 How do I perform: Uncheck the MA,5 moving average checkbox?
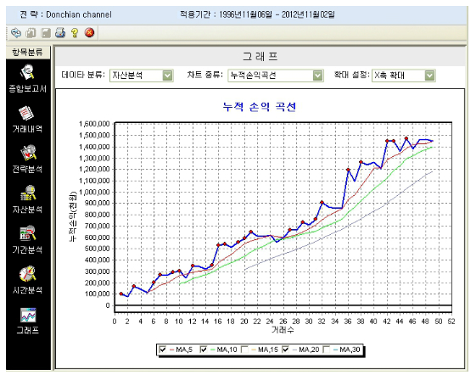coord(162,350)
